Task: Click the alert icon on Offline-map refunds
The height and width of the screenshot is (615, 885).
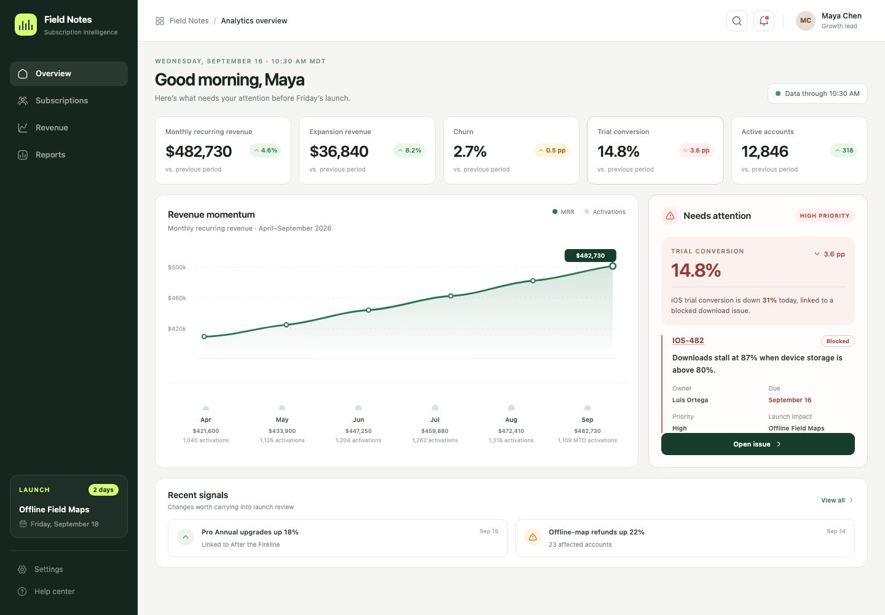Action: [533, 538]
